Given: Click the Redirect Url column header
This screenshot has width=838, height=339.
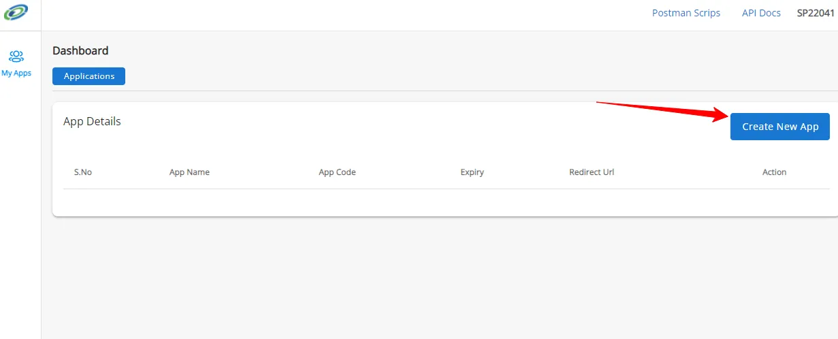Looking at the screenshot, I should click(592, 172).
